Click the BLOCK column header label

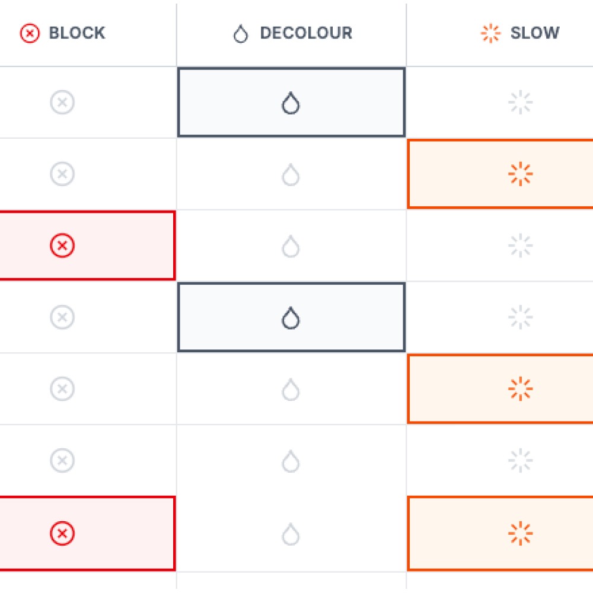click(x=76, y=33)
